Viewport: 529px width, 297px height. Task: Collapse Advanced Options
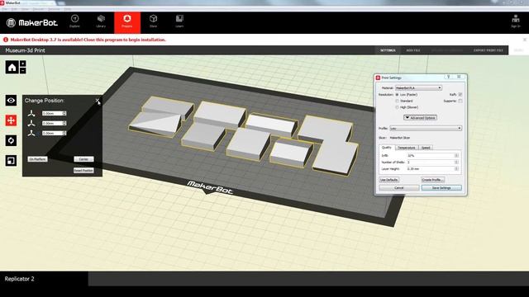420,117
